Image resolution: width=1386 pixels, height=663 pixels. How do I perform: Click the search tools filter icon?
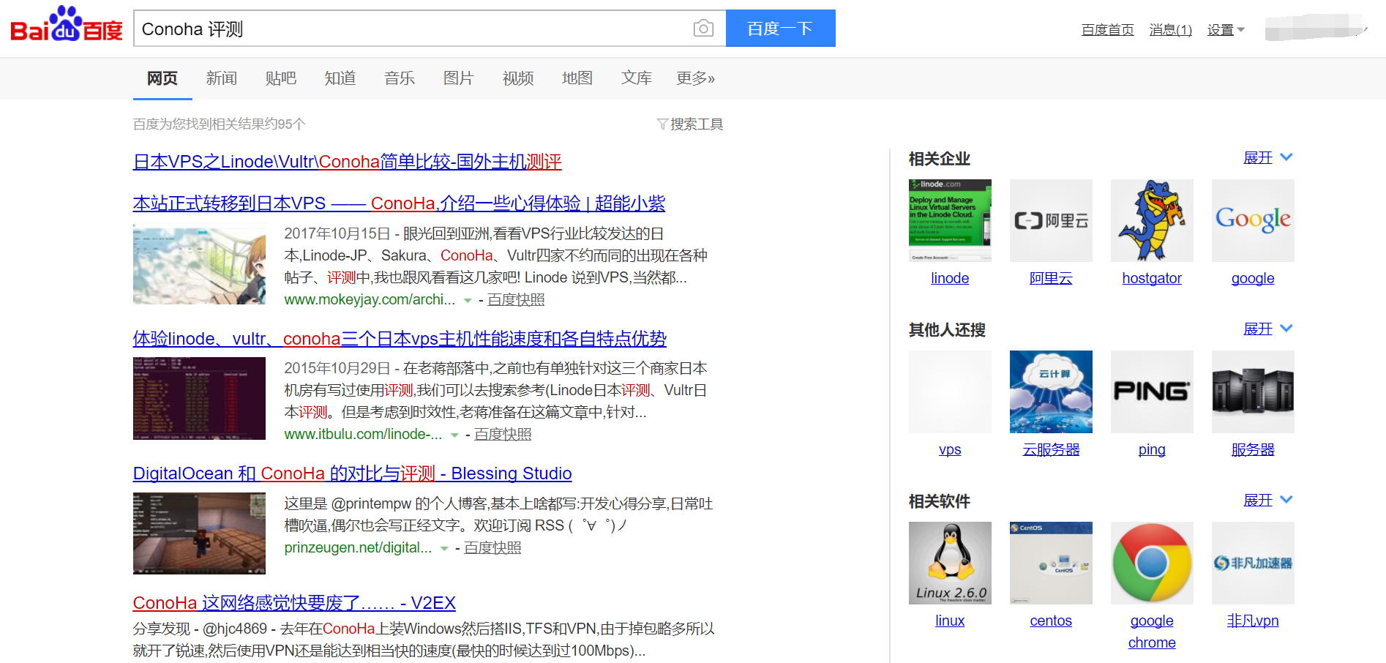click(x=662, y=124)
